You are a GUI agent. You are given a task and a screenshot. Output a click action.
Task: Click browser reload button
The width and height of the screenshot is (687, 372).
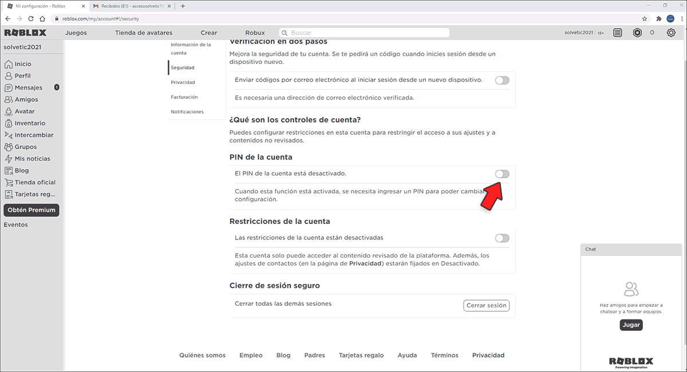click(31, 18)
